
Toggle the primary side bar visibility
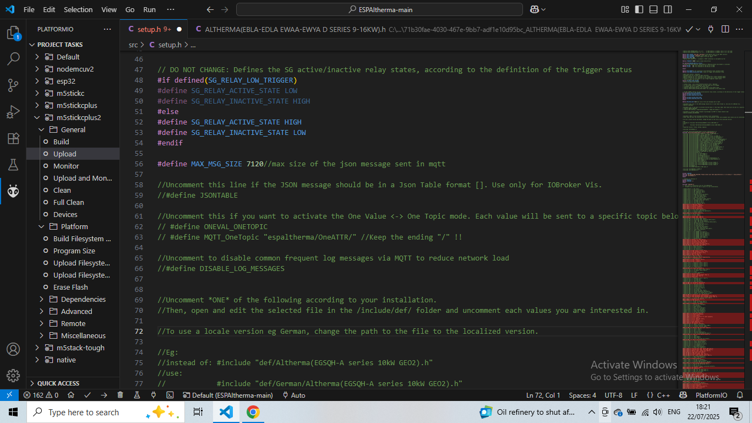click(x=639, y=9)
